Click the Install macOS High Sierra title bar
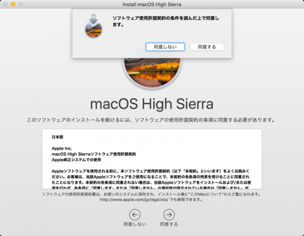Viewport: 304px width, 236px height. (152, 4)
